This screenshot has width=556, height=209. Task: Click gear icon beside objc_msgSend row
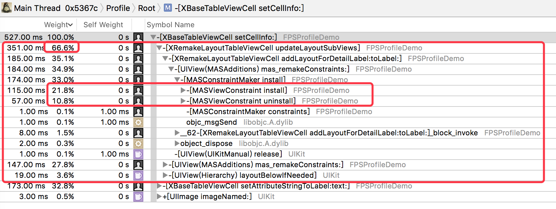coord(138,122)
